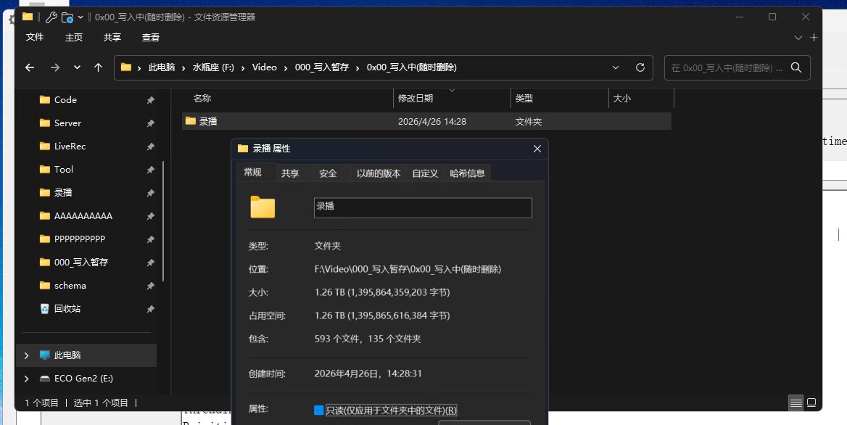Click 此电脑 in the address bar
The image size is (847, 425).
point(162,67)
